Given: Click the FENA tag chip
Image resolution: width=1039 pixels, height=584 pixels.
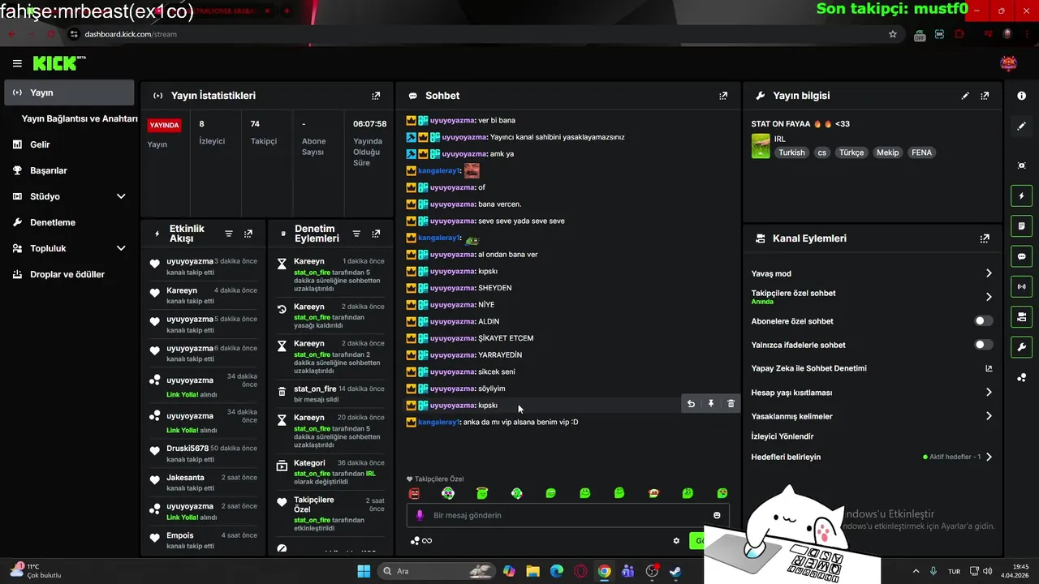Looking at the screenshot, I should 921,152.
